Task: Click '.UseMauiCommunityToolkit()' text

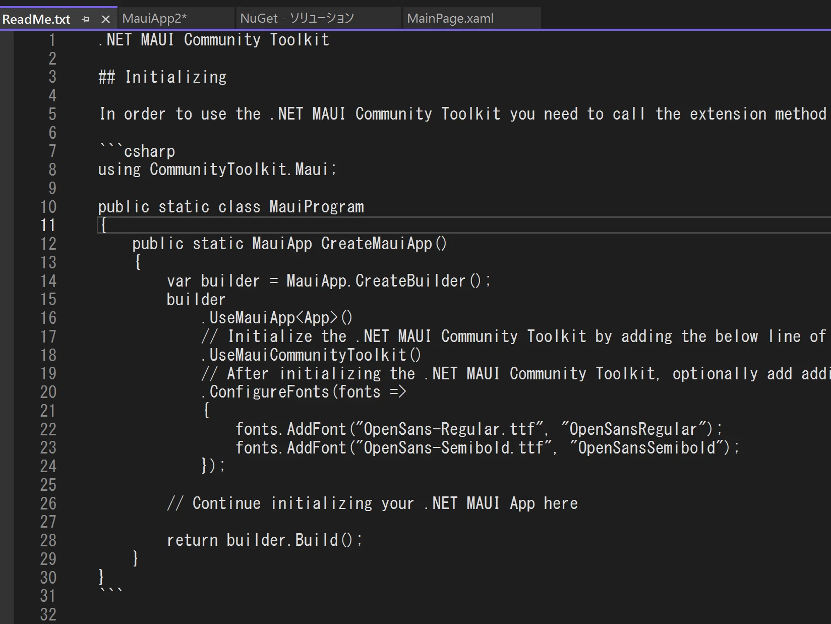Action: (x=311, y=355)
